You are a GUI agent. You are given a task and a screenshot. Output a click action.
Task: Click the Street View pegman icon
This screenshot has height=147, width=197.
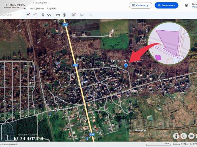coord(176,136)
